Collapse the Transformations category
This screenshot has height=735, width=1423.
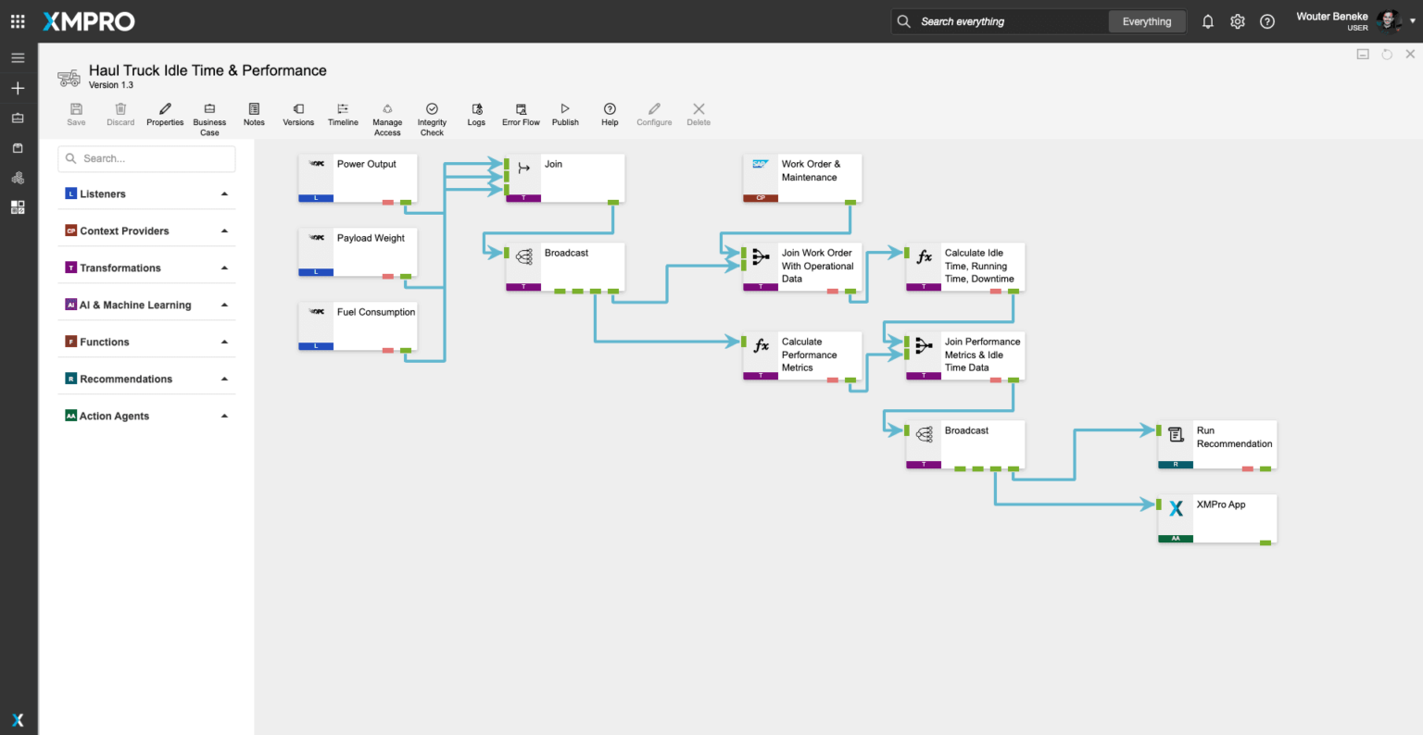[x=224, y=268]
